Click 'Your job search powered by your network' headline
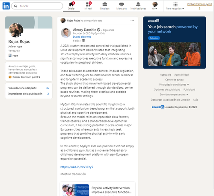The height and width of the screenshot is (196, 214). click(x=173, y=29)
